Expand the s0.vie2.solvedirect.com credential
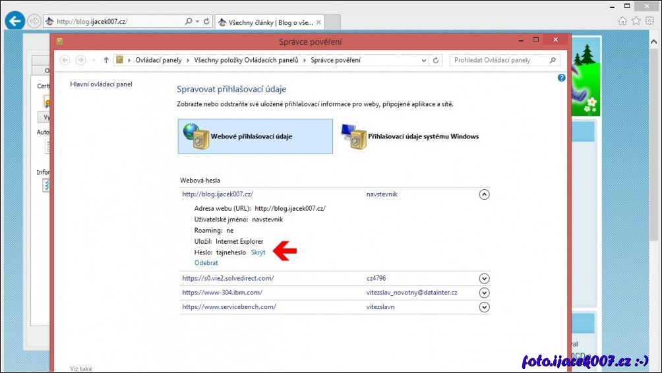662x373 pixels. tap(484, 279)
